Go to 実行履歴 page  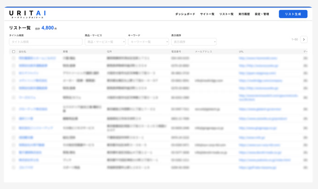[x=244, y=14]
